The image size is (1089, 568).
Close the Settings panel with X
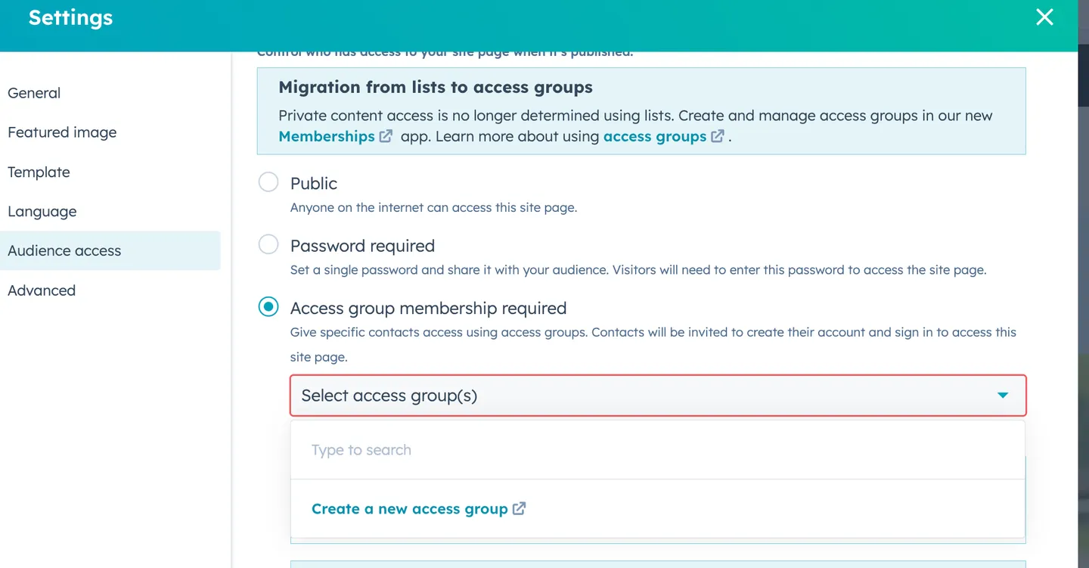pyautogui.click(x=1044, y=17)
